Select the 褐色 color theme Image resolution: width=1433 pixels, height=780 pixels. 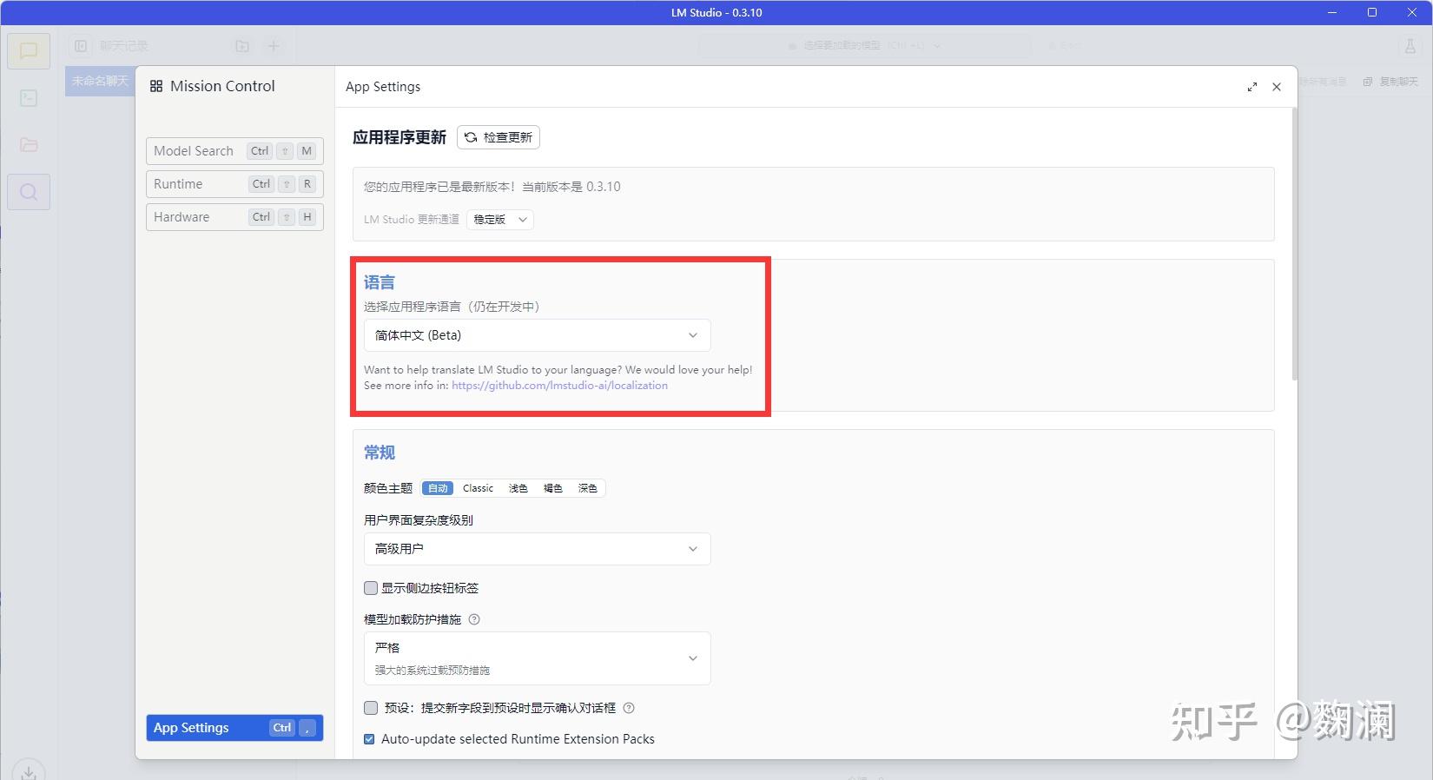(553, 488)
